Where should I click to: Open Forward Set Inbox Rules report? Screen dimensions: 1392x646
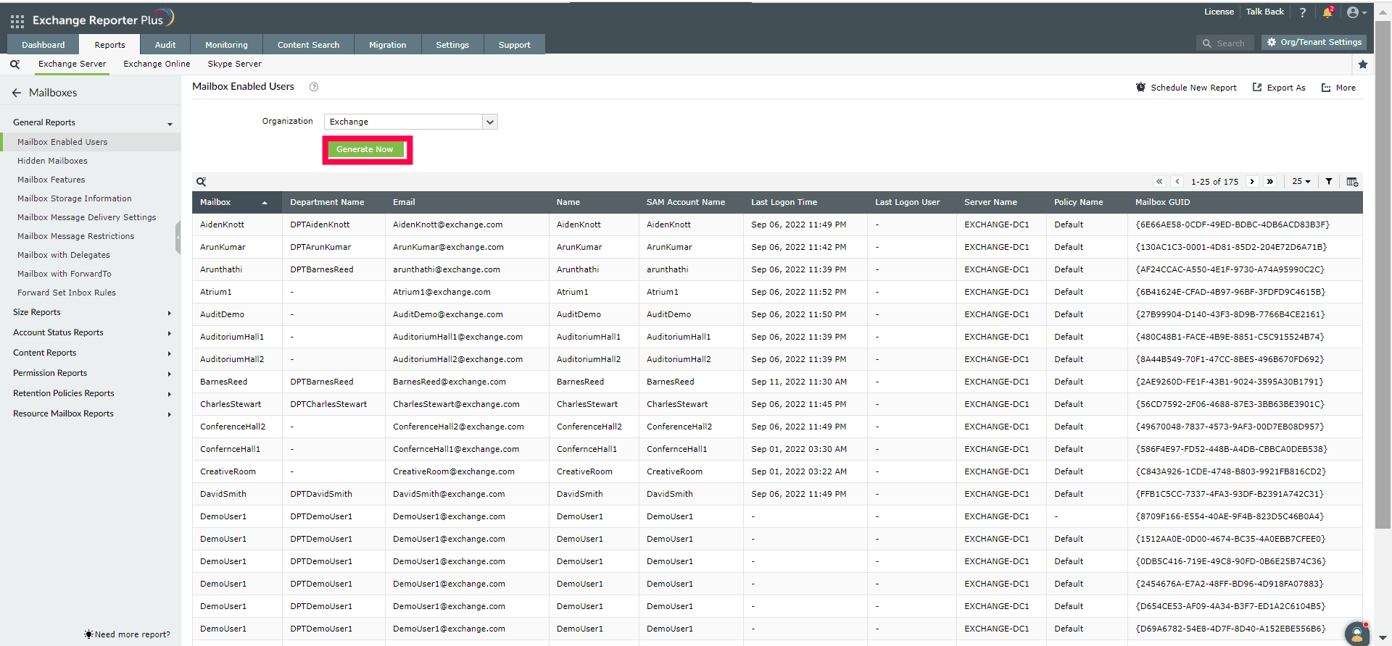[67, 293]
